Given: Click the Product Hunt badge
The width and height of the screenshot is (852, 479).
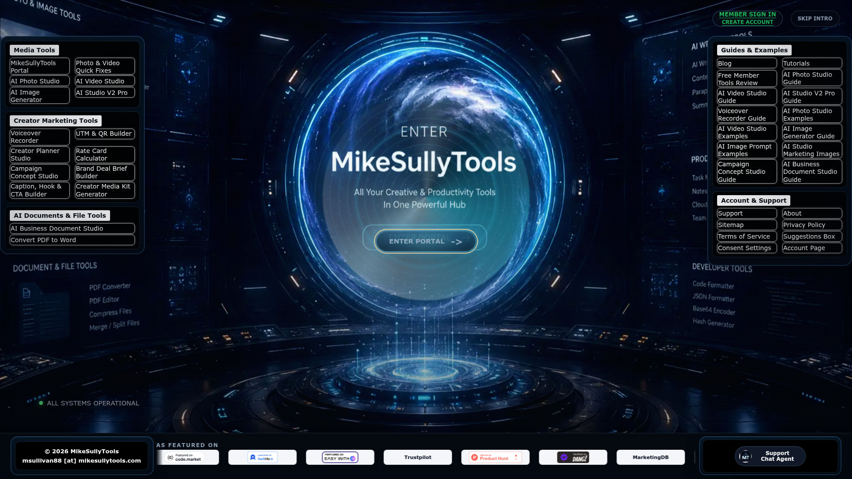Looking at the screenshot, I should (x=495, y=457).
